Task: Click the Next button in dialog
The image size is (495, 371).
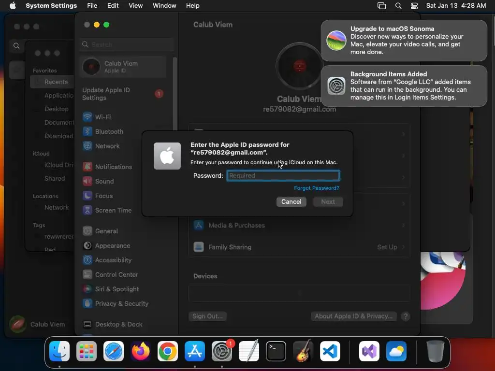Action: pyautogui.click(x=328, y=201)
